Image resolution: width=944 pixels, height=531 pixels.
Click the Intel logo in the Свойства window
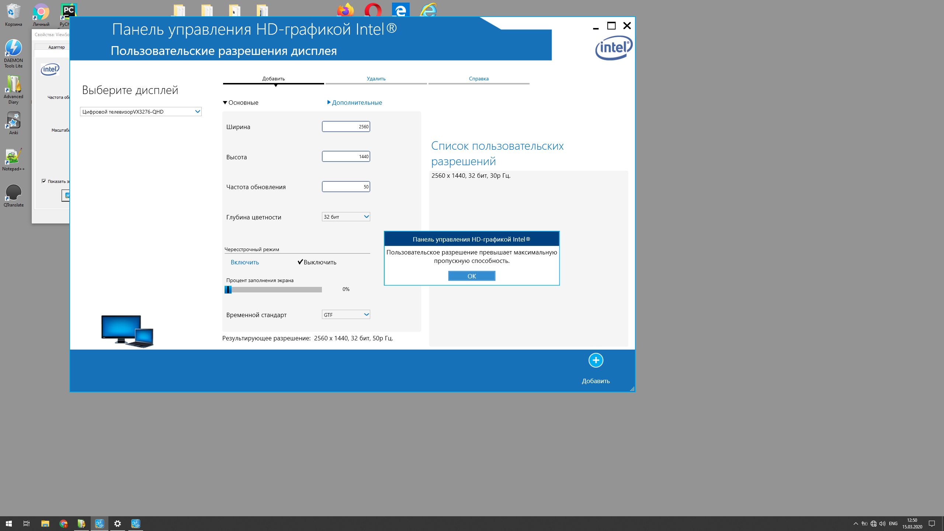coord(50,69)
